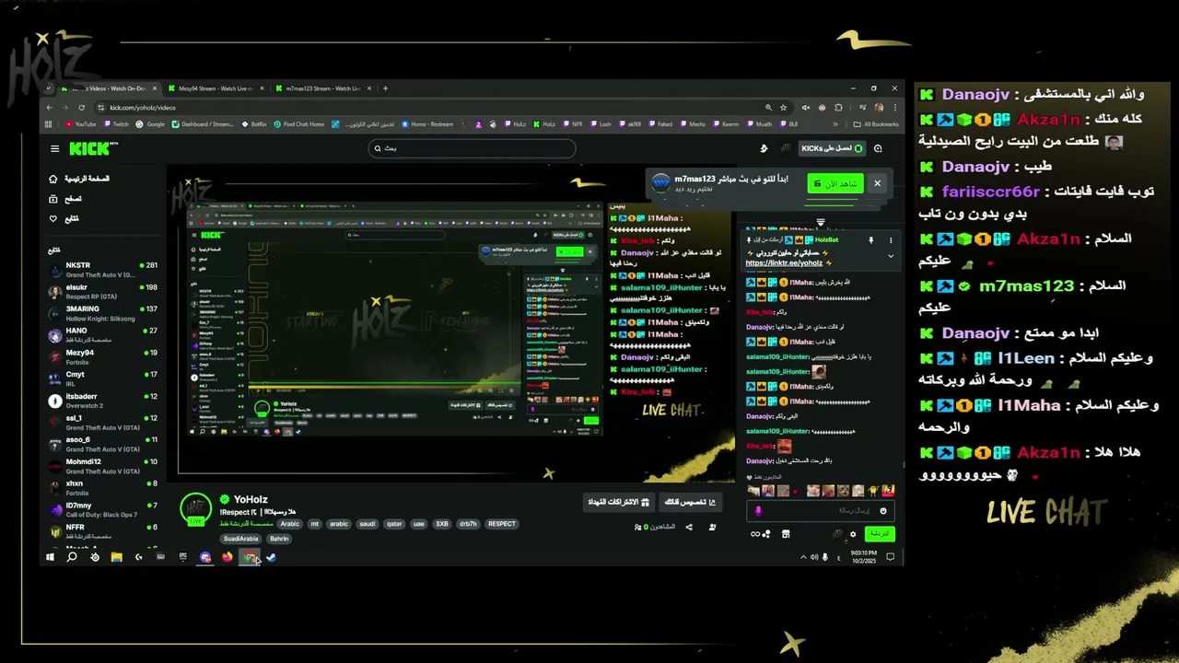Click the muted speaker icon in the toolbar

pyautogui.click(x=806, y=108)
